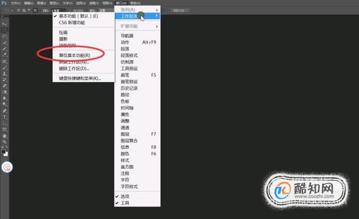
Task: Open the 画笔预设 panel
Action: pyautogui.click(x=138, y=82)
